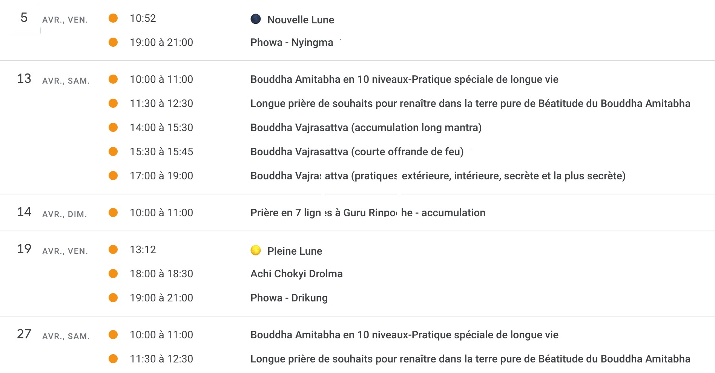Viewport: 715px width, 373px height.
Task: Click the dark new moon icon
Action: pos(256,19)
